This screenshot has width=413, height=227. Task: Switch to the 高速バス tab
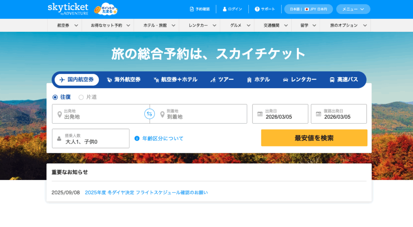[x=344, y=80]
